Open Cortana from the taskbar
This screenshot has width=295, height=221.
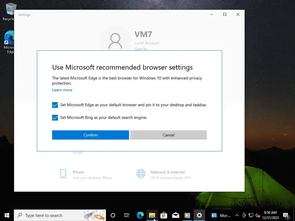(x=113, y=215)
